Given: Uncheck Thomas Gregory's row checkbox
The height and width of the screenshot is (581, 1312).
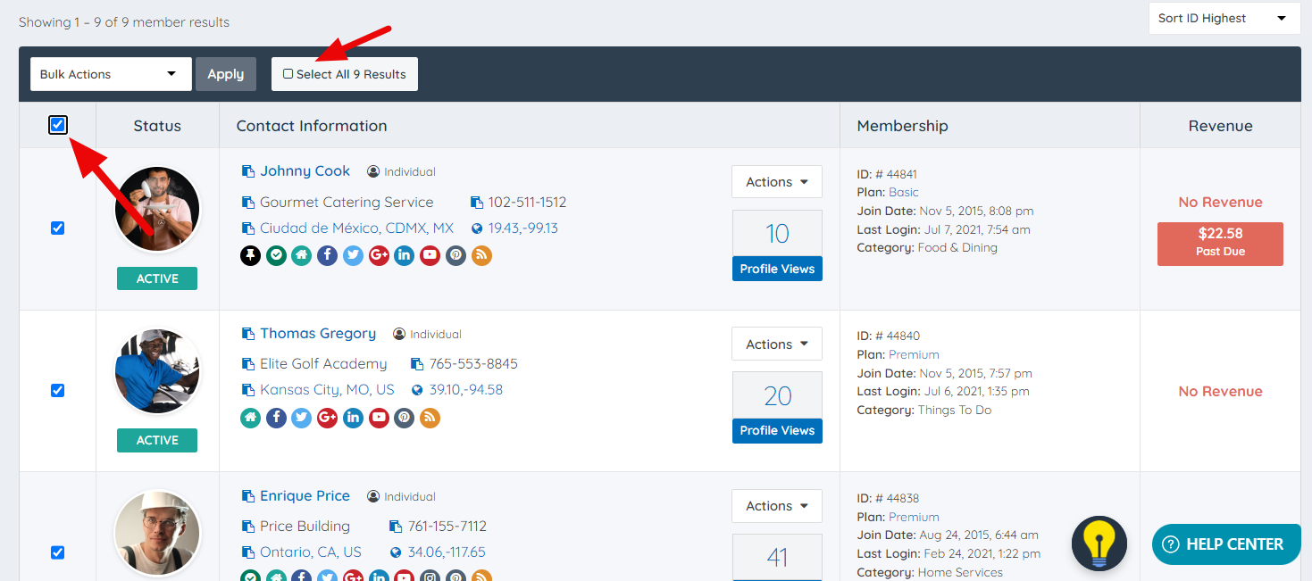Looking at the screenshot, I should coord(58,390).
